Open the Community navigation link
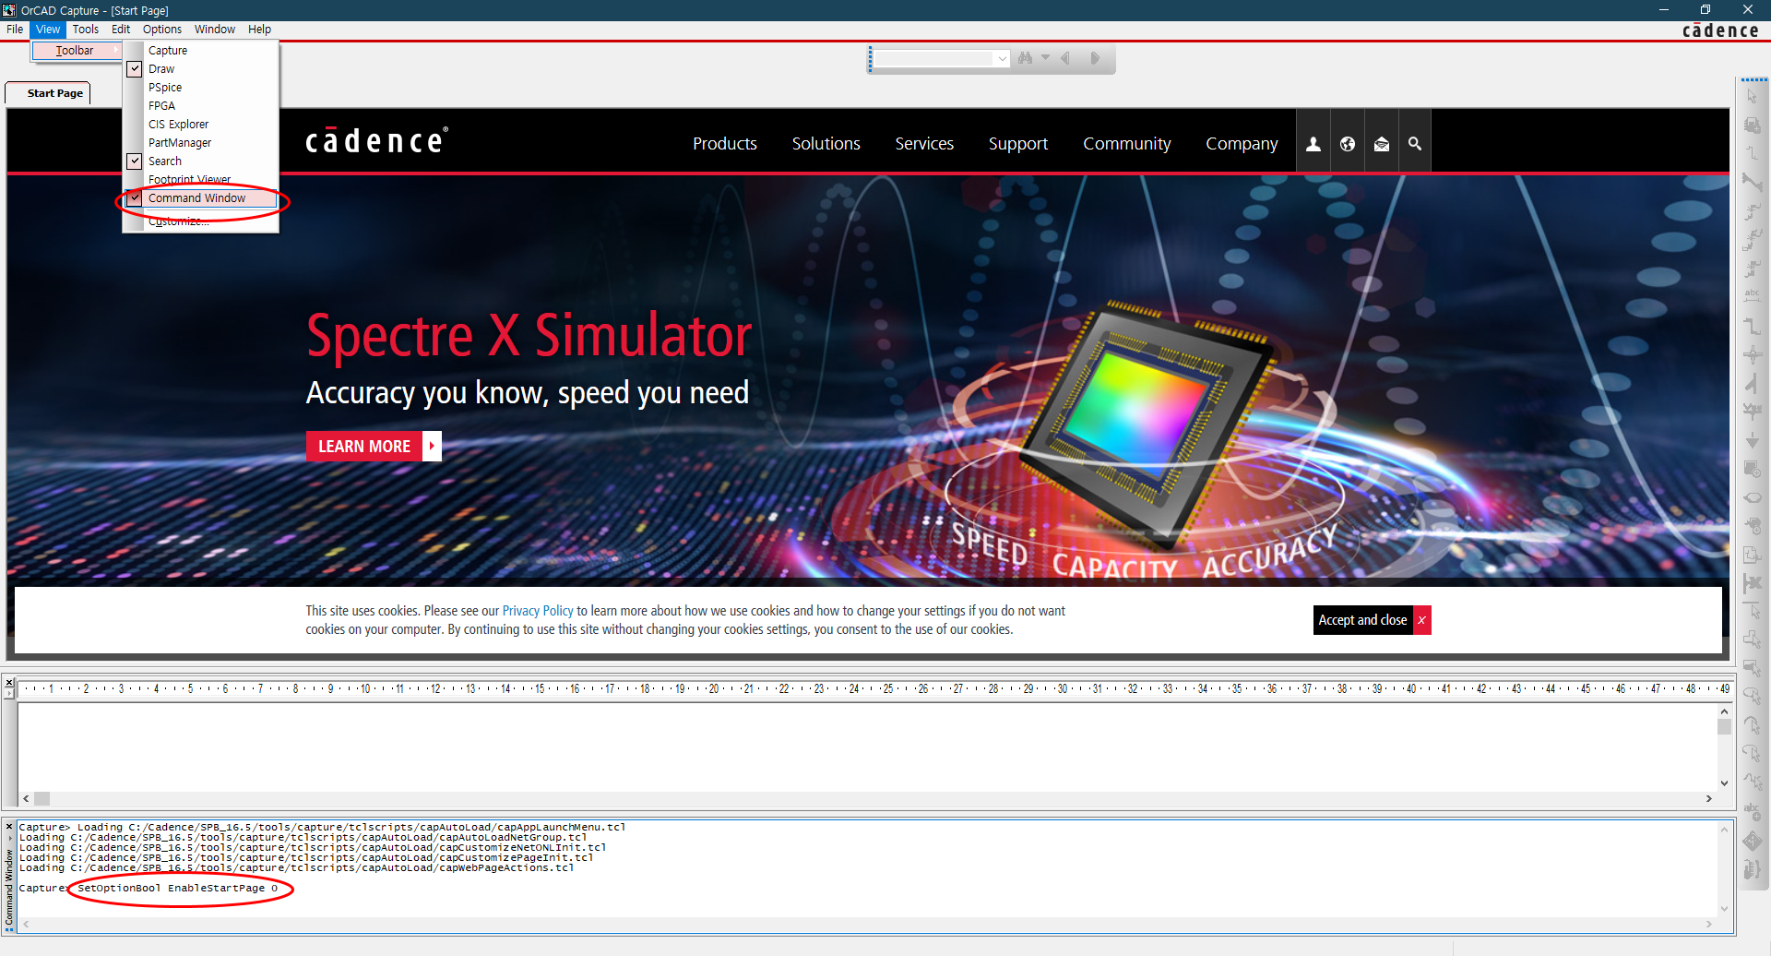This screenshot has width=1771, height=956. (x=1126, y=144)
